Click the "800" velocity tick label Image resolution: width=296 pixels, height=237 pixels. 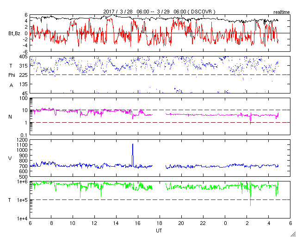pos(24,161)
